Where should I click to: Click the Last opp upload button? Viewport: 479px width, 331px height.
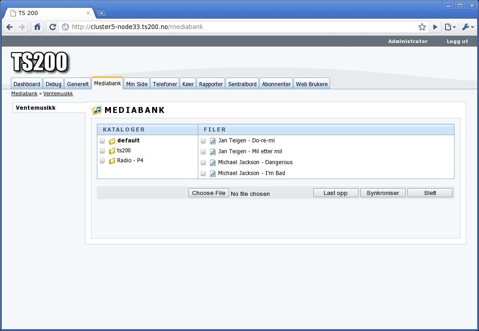click(336, 193)
